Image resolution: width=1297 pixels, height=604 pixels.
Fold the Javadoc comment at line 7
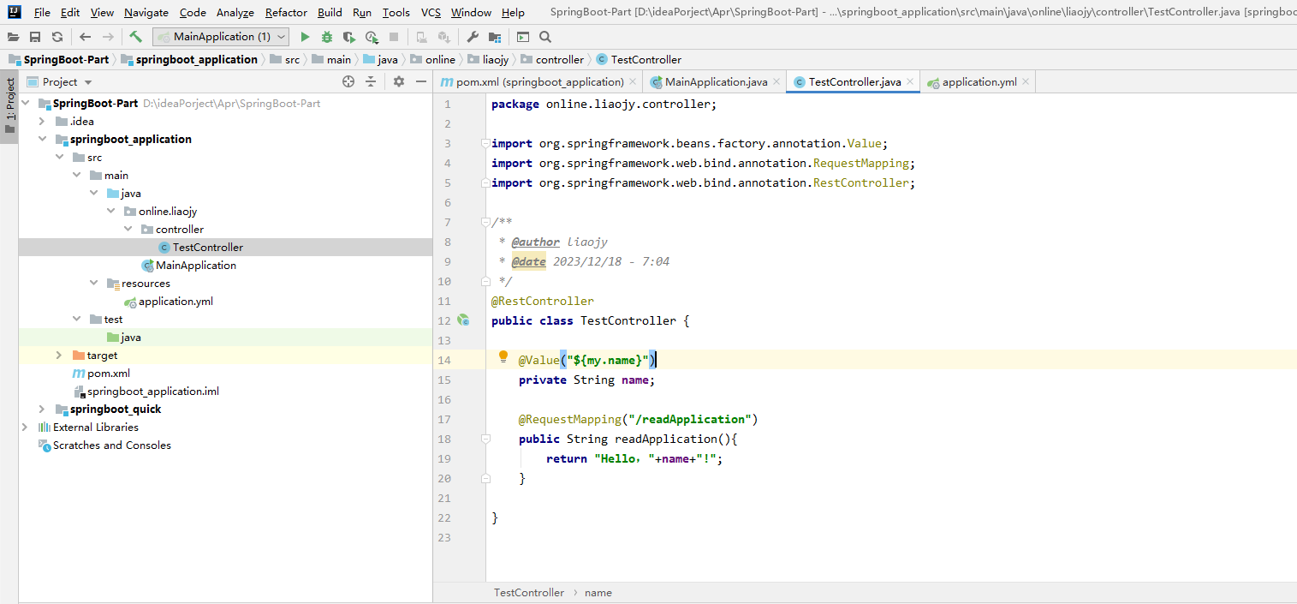485,222
